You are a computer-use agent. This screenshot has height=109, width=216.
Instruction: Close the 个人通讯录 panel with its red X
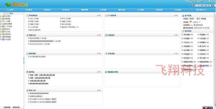pos(177,16)
